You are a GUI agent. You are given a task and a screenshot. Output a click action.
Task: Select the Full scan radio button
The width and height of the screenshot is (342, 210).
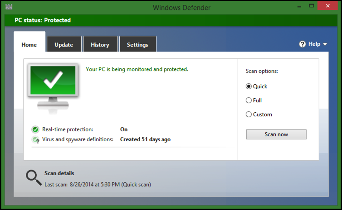[249, 100]
